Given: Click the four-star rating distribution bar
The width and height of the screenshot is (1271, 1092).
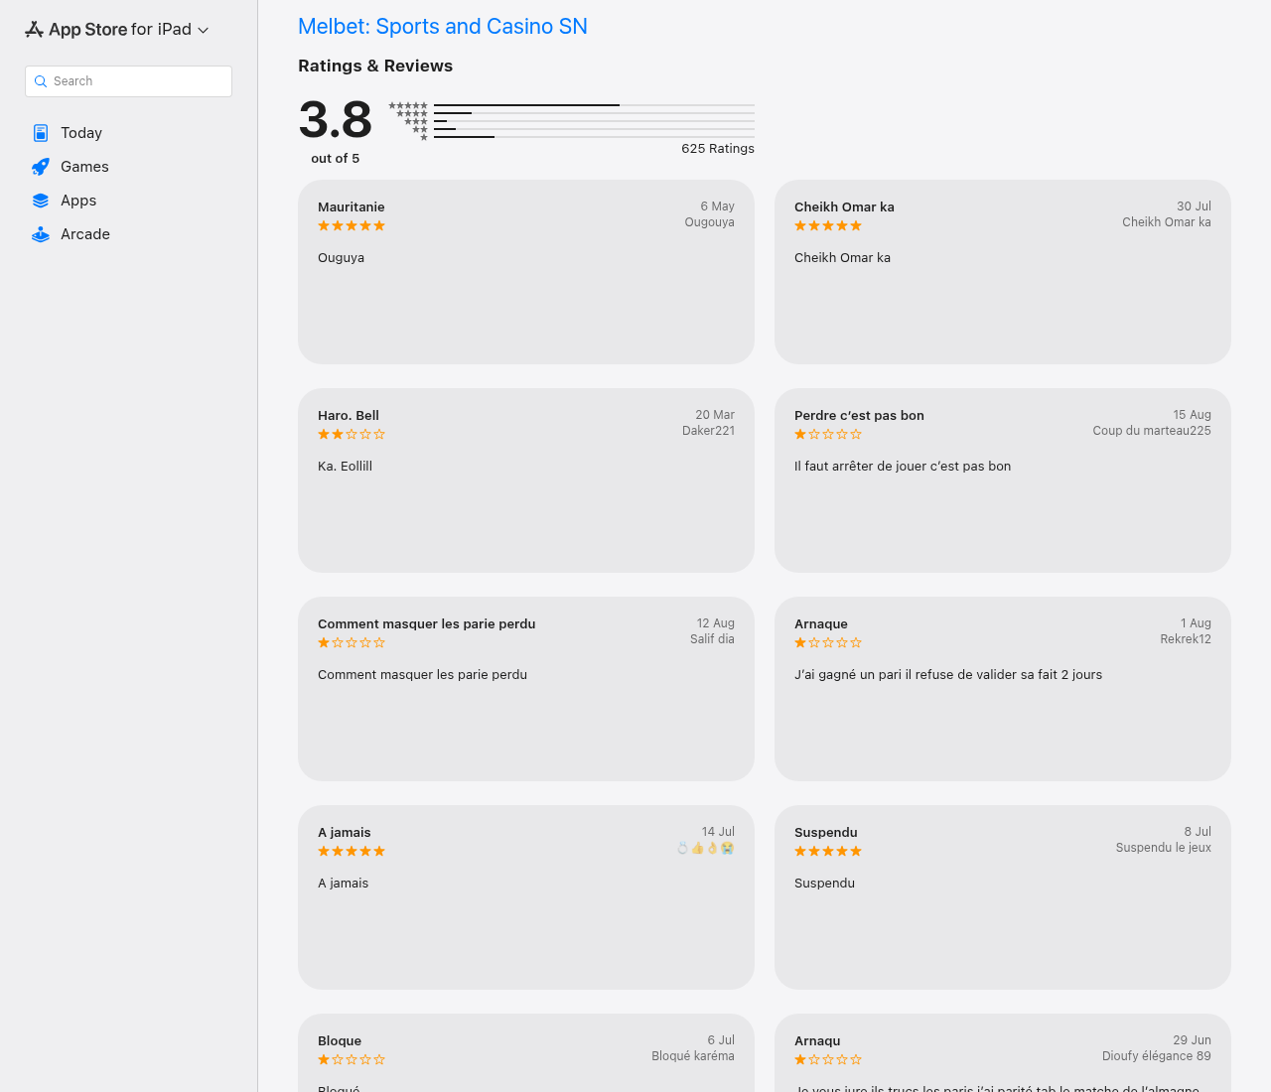Looking at the screenshot, I should pos(594,113).
